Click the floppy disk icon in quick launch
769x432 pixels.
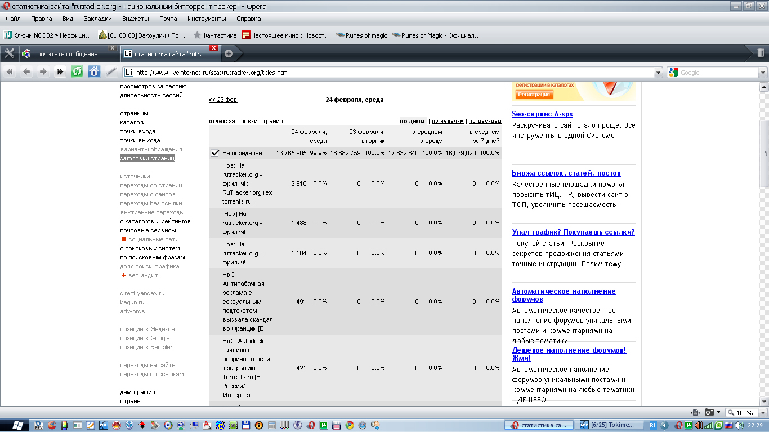(246, 425)
